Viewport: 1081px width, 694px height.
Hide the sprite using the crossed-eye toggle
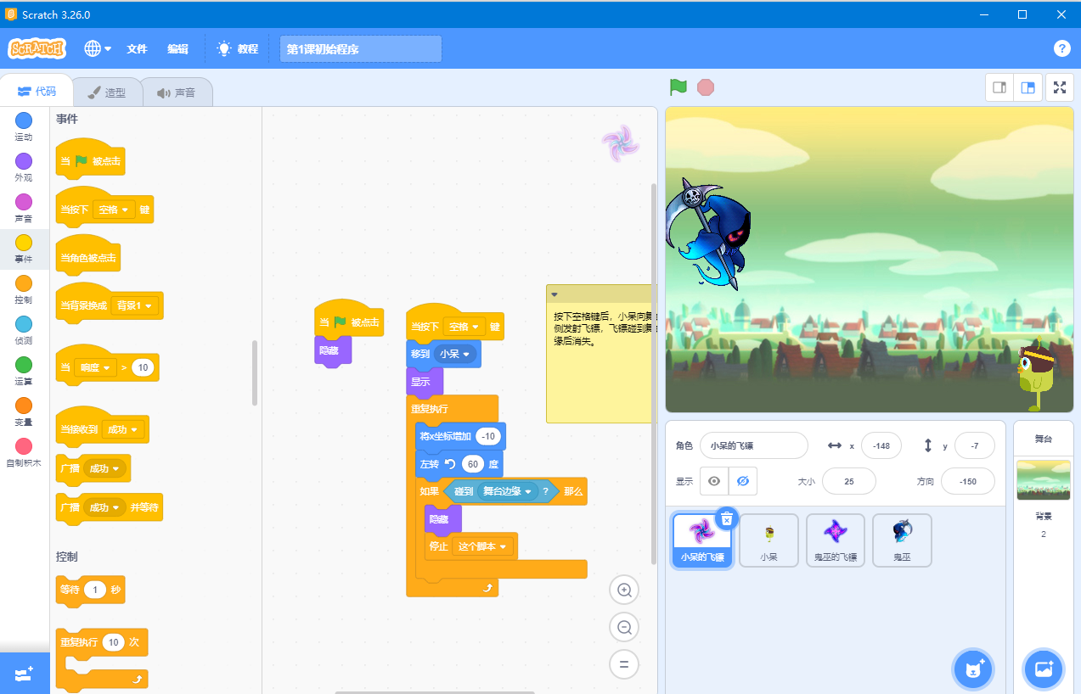pos(742,481)
